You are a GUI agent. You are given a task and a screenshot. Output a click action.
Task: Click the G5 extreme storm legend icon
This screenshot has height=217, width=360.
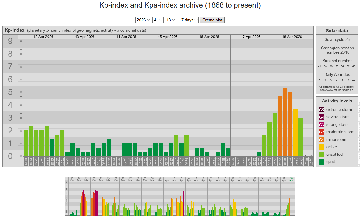[x=321, y=110]
